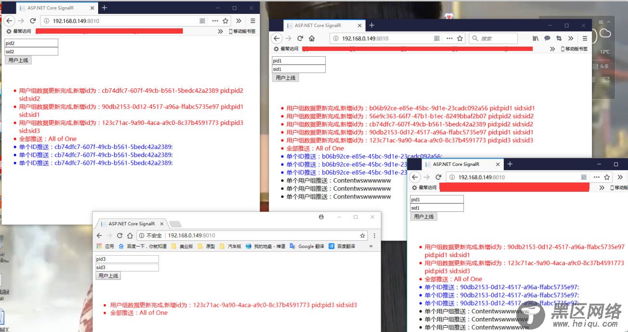The width and height of the screenshot is (628, 332).
Task: Open hamburger menu in middle pid1 Firefox window
Action: tap(585, 38)
